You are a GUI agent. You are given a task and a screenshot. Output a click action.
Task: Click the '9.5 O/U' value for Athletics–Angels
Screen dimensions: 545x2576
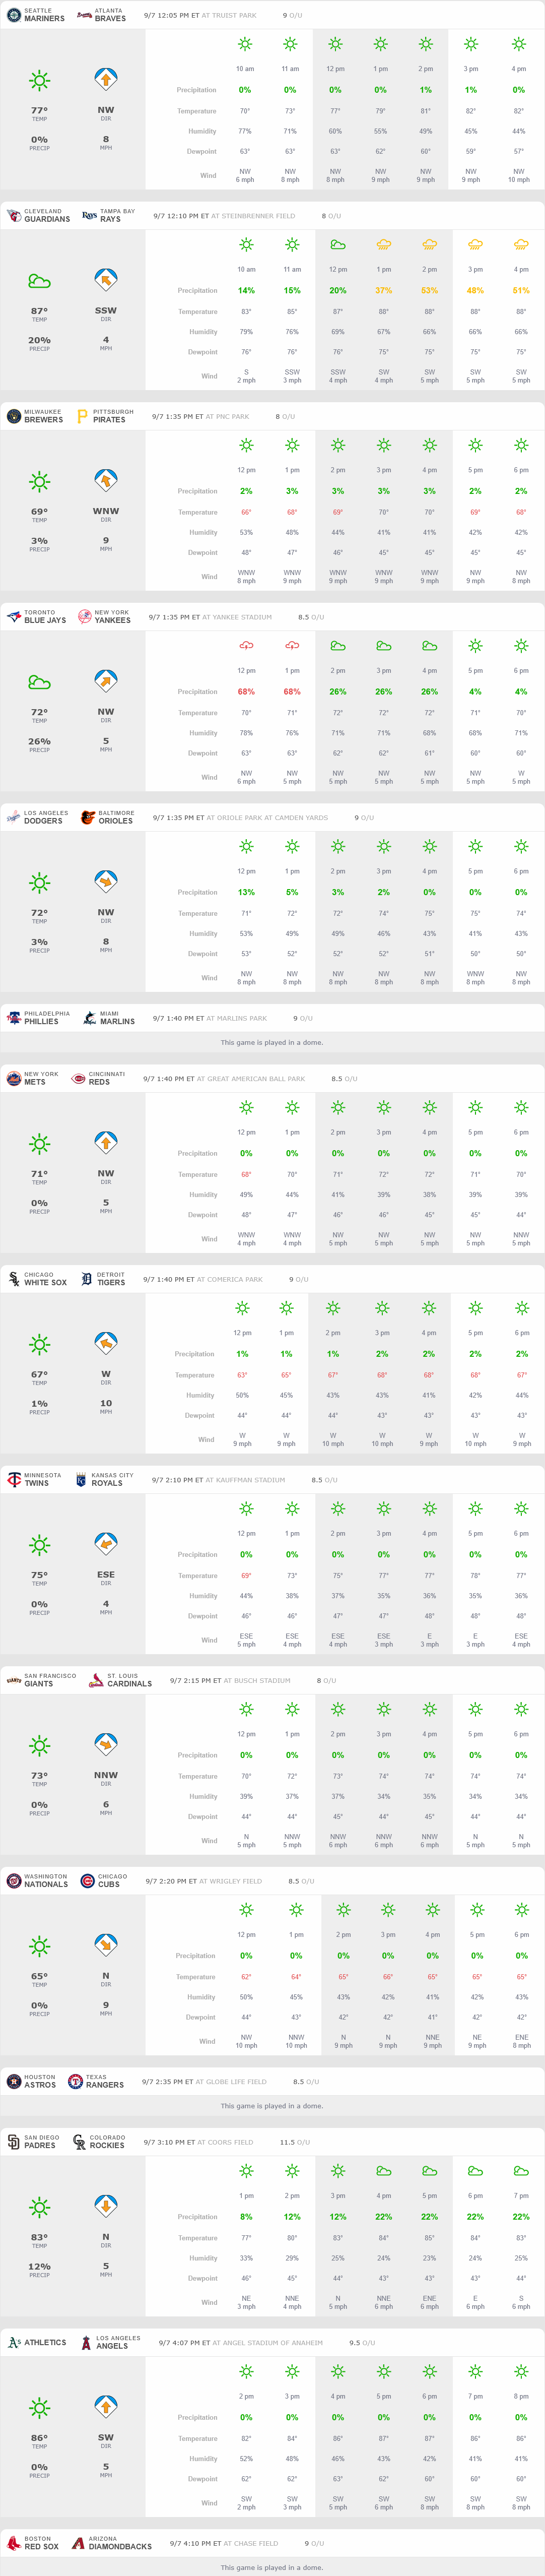tap(362, 2343)
